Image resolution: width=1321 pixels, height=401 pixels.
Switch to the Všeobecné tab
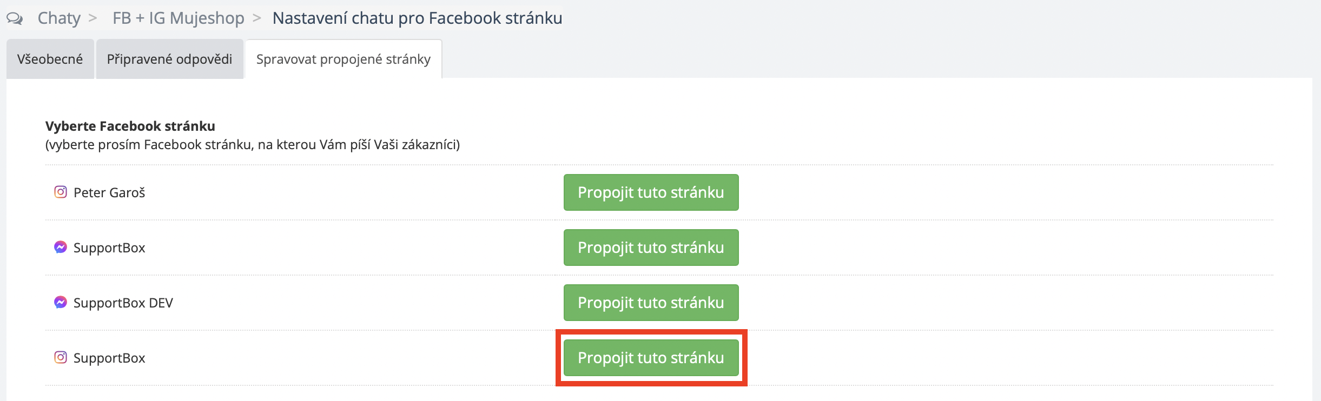(x=50, y=59)
